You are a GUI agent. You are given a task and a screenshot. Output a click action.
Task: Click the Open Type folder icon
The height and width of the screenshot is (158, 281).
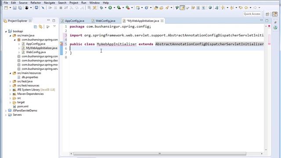click(156, 8)
